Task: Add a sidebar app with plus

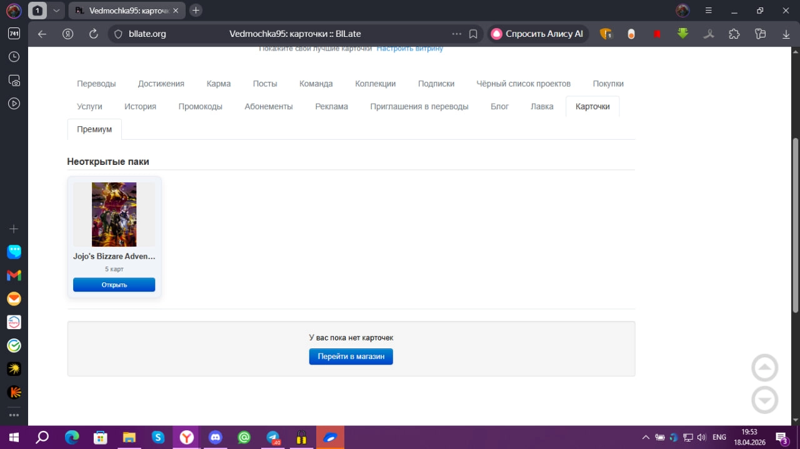Action: click(14, 229)
